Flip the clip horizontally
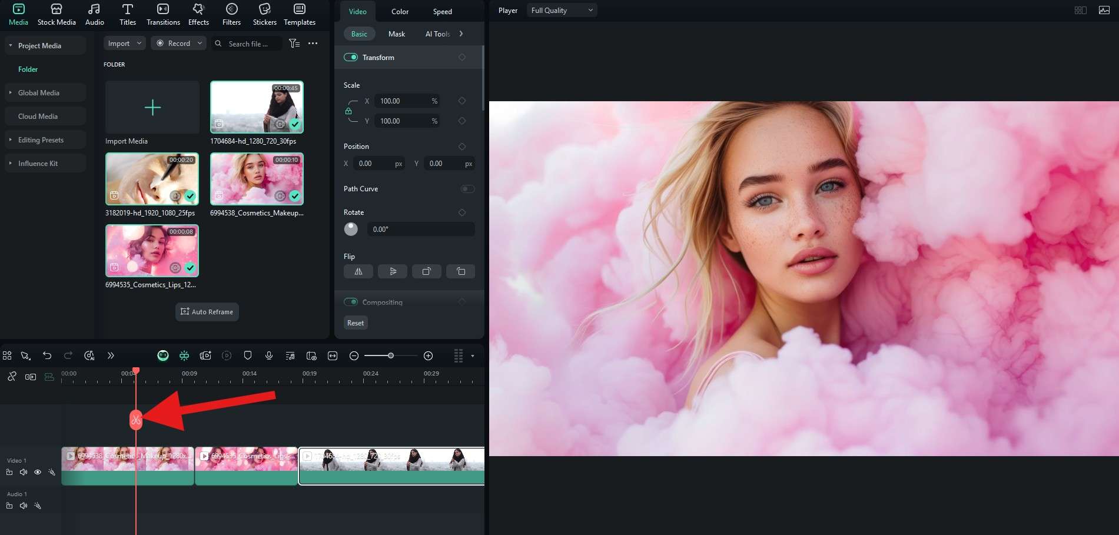 (x=358, y=271)
